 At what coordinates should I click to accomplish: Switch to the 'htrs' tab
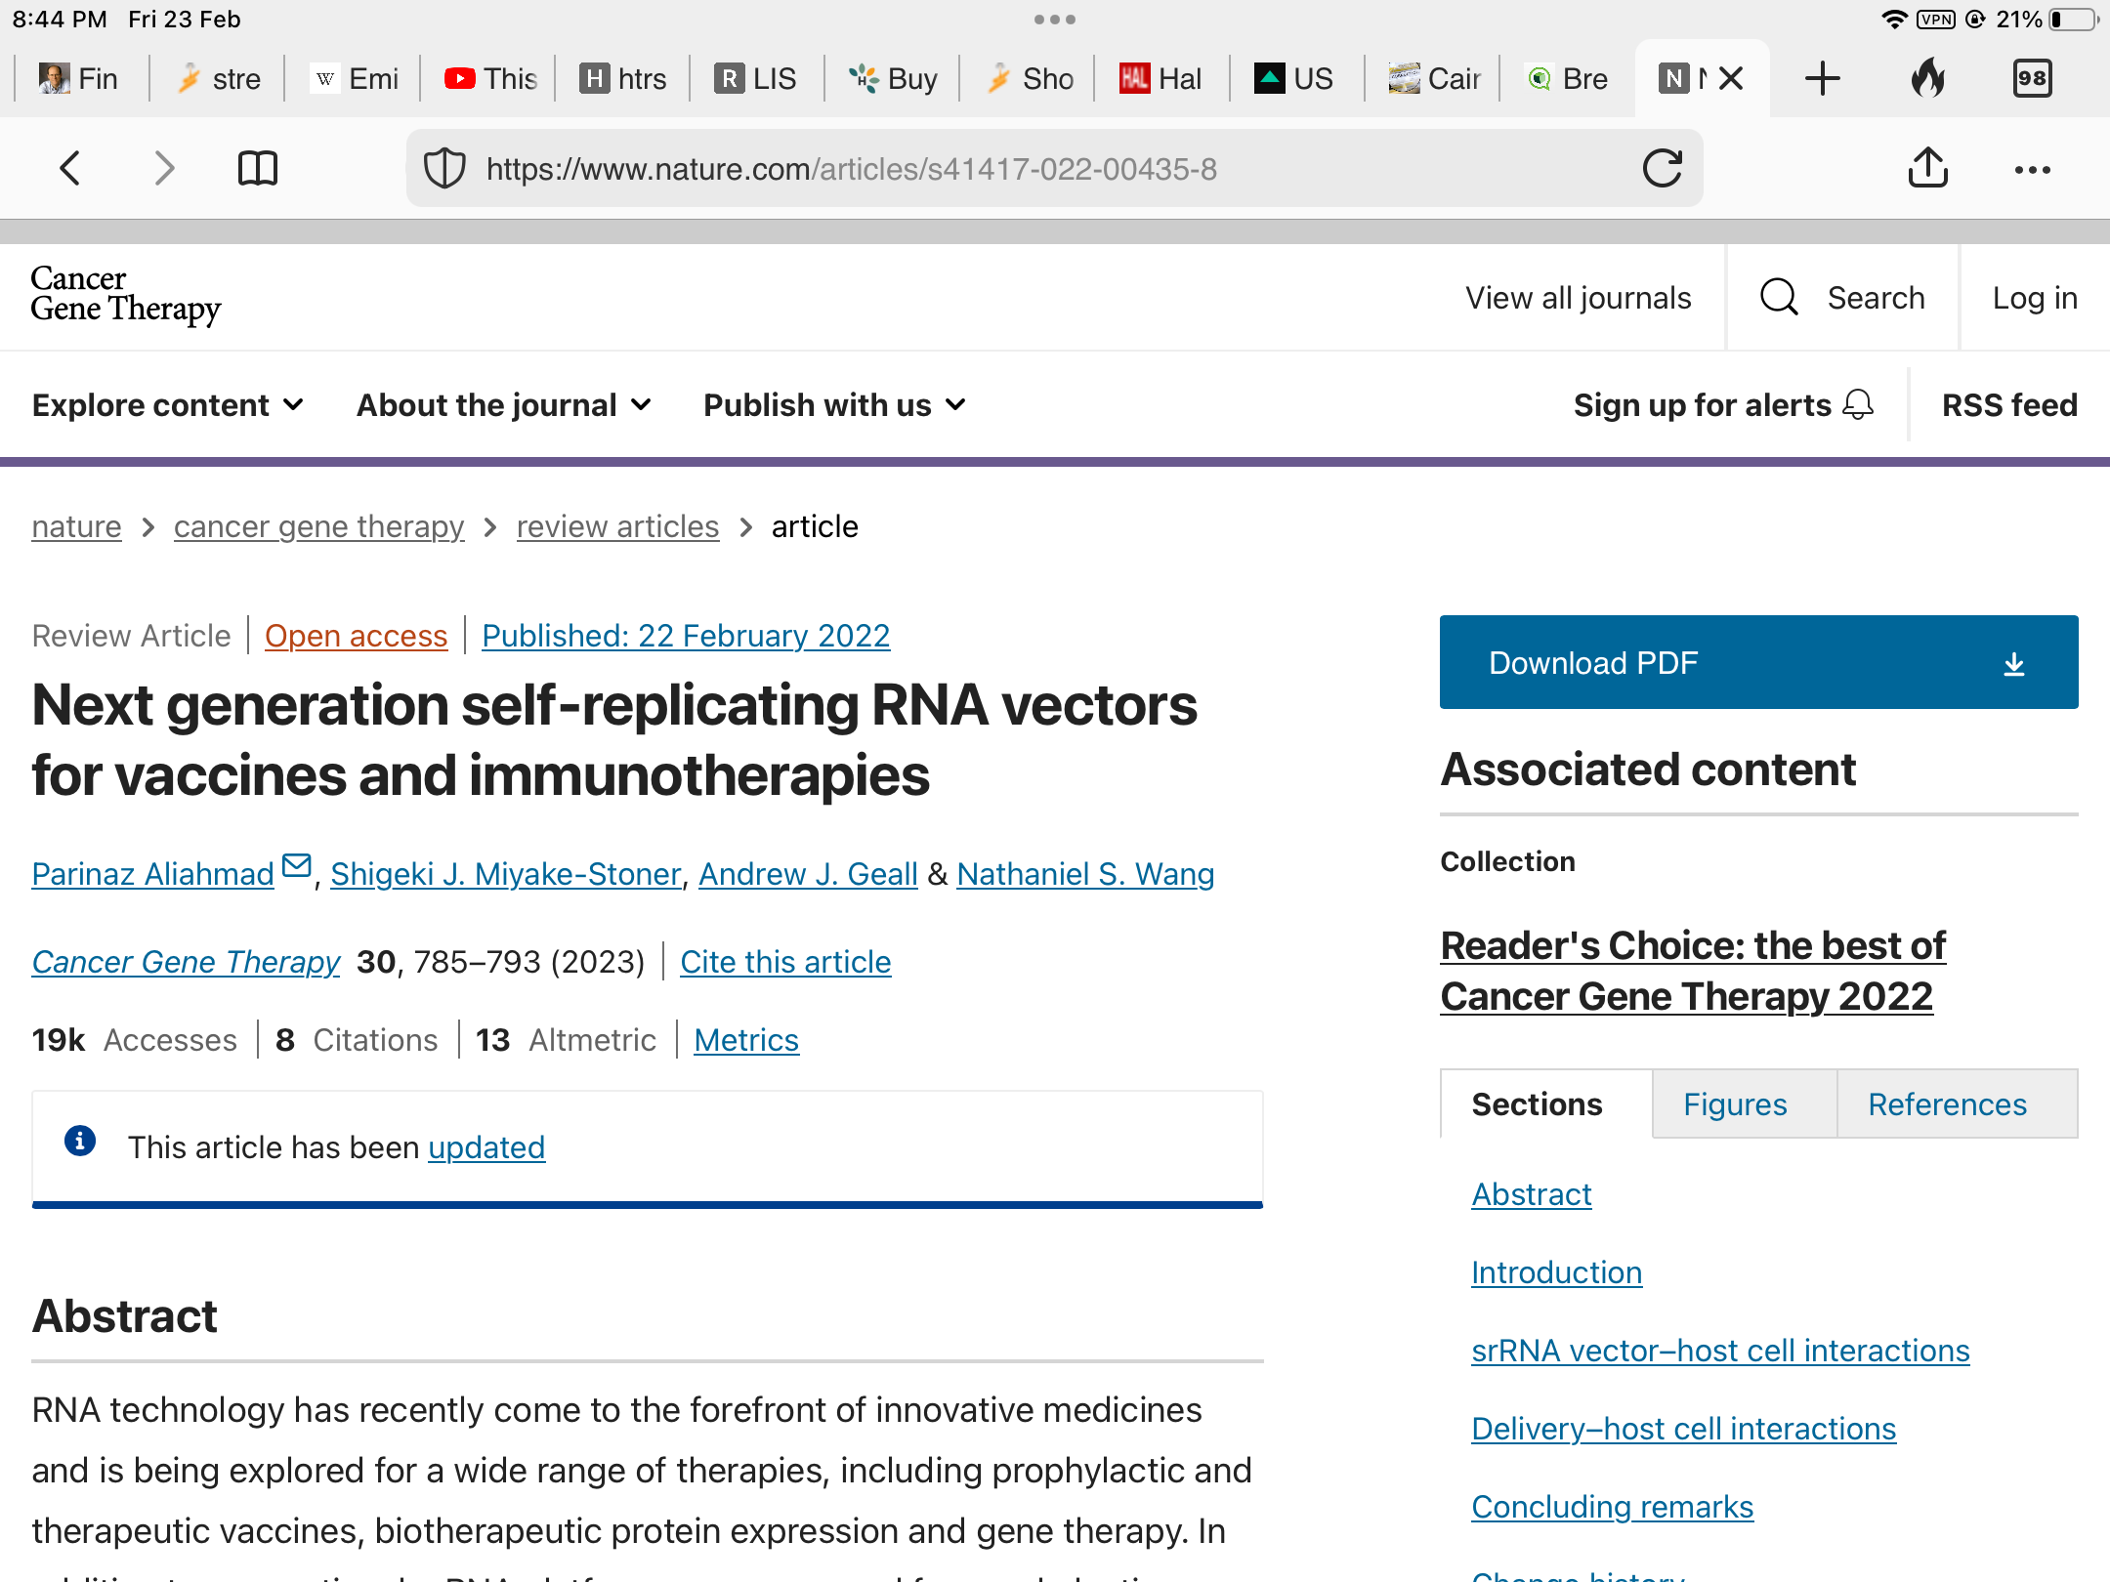(622, 78)
